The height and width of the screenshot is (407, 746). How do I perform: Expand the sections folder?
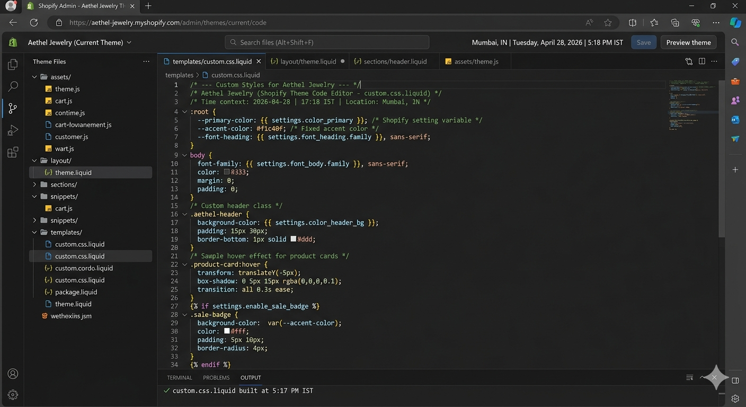point(34,184)
